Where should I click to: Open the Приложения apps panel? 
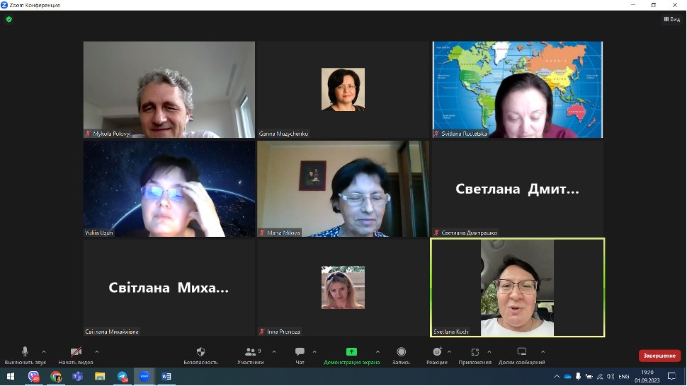point(475,356)
